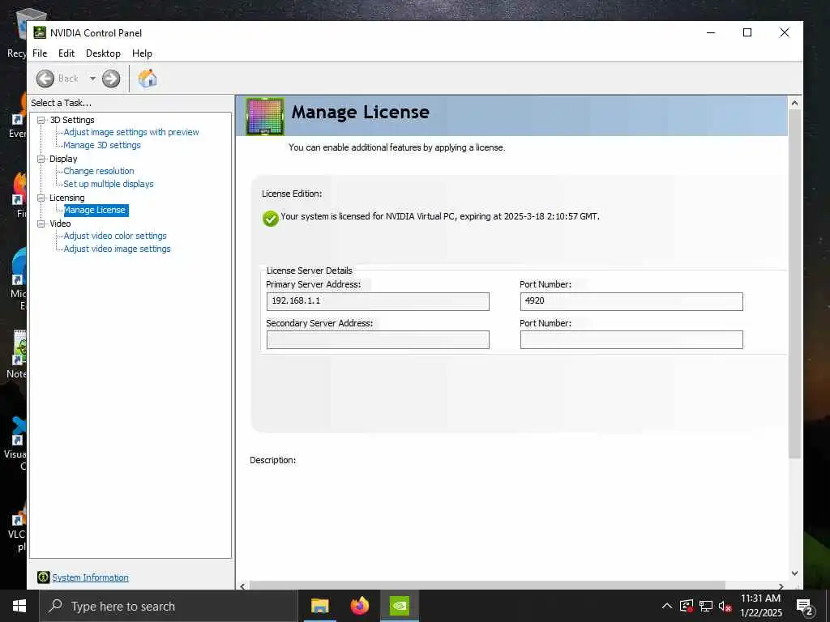Open the Edit menu
The image size is (830, 622).
[66, 53]
